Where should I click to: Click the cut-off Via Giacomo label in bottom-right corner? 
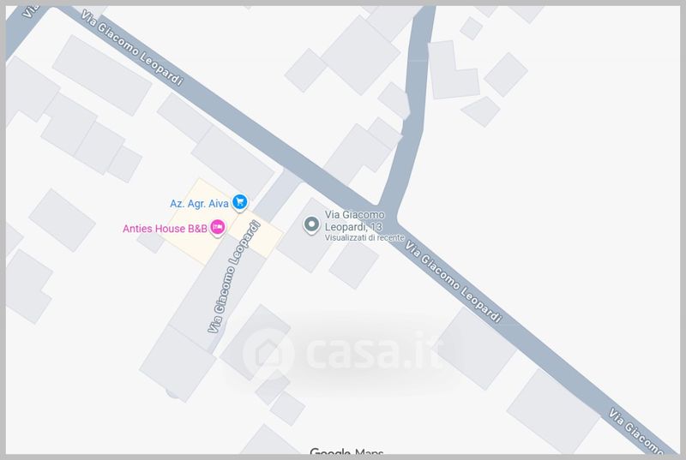tap(635, 432)
